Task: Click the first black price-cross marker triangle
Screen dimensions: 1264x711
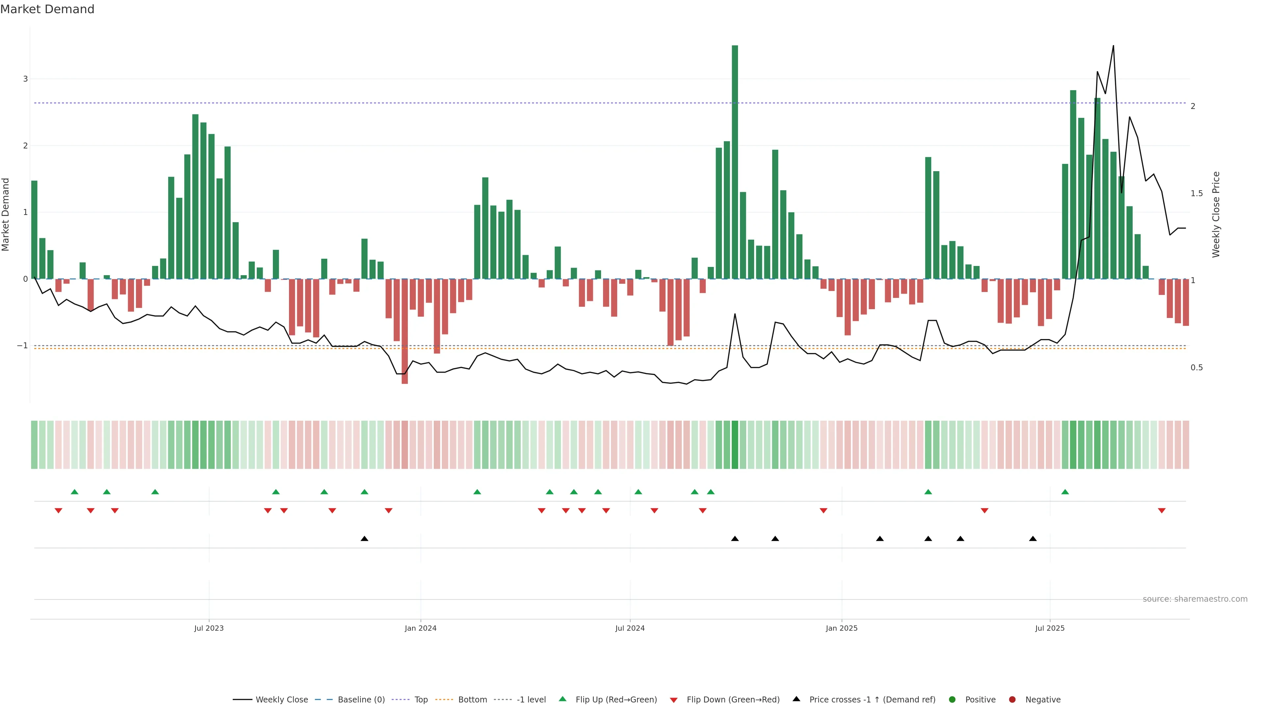Action: 364,539
